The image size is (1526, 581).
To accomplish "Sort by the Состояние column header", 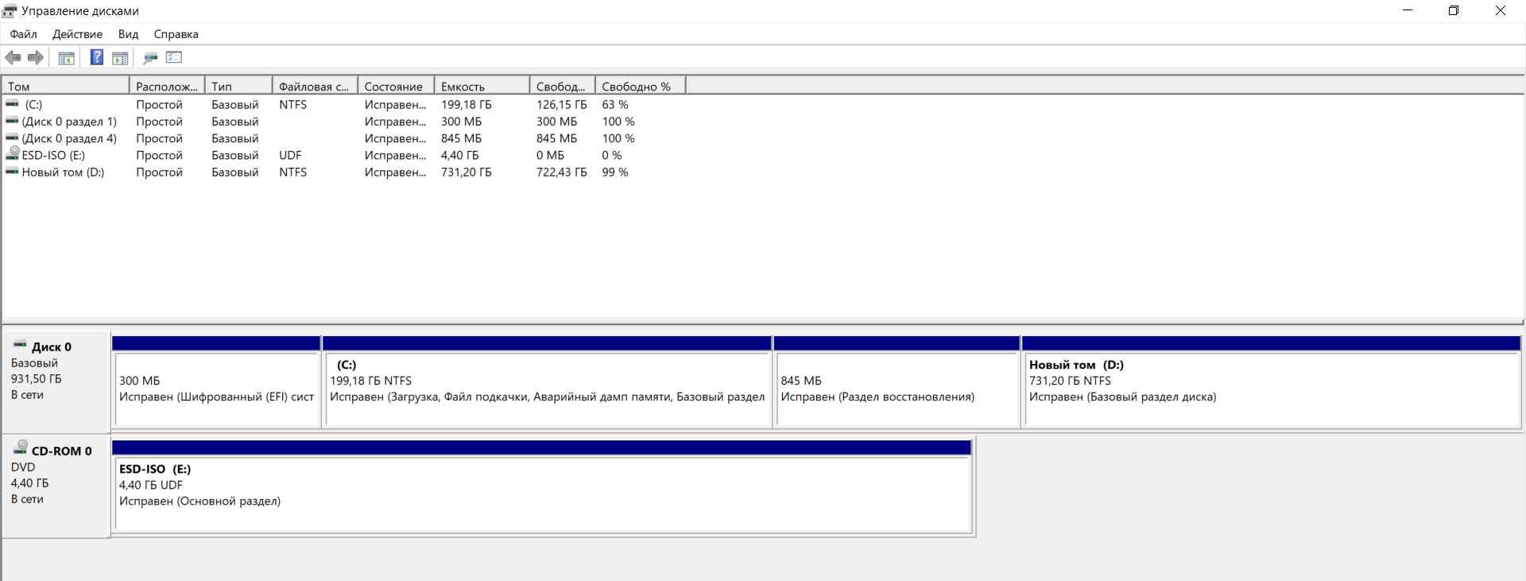I will [396, 86].
